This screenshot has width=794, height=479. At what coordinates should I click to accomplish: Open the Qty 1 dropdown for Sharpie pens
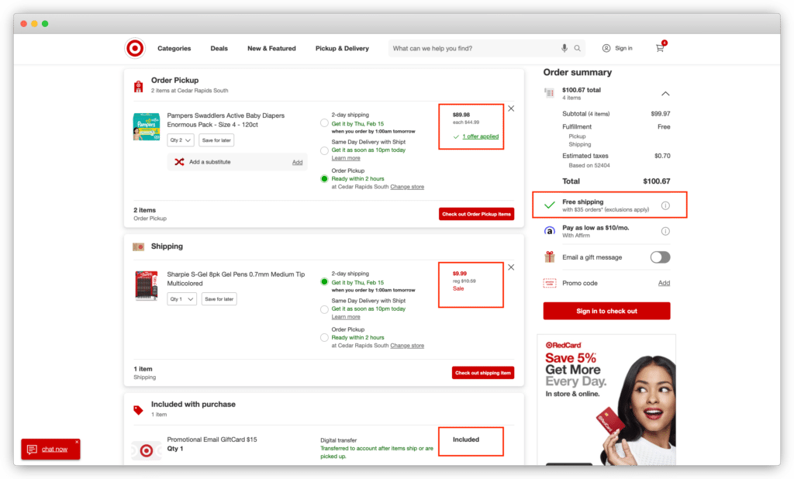[181, 298]
